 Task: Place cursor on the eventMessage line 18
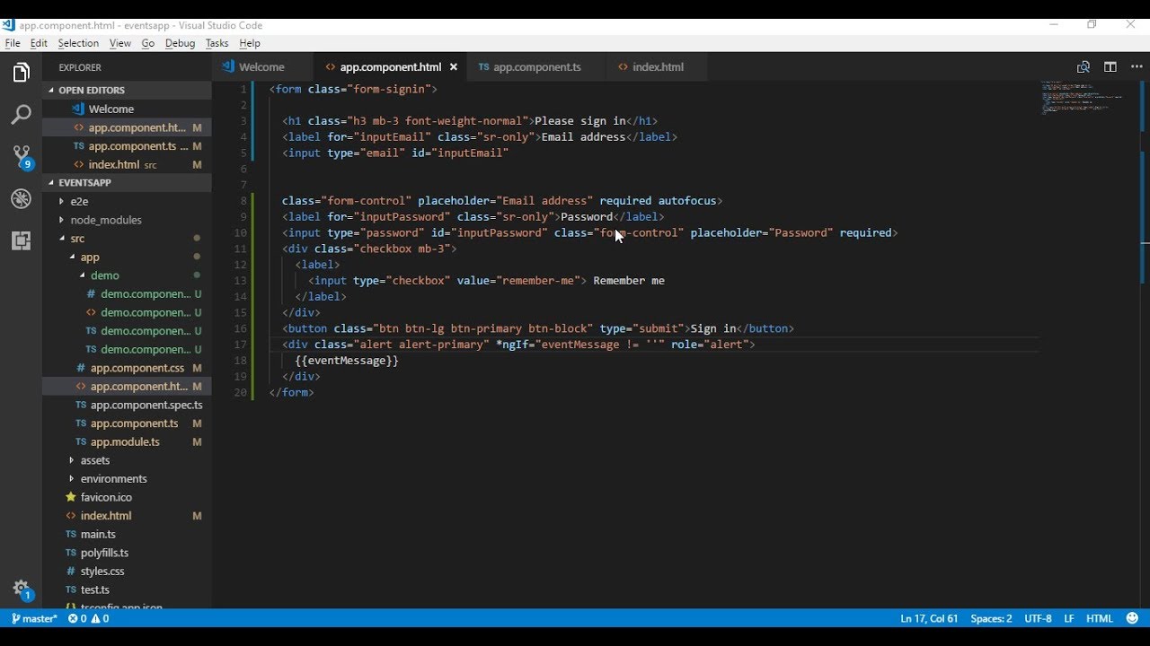pyautogui.click(x=347, y=361)
